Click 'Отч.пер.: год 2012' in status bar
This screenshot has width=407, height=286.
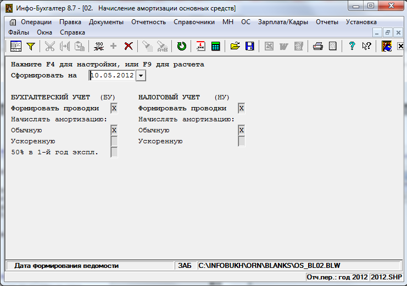tap(337, 277)
